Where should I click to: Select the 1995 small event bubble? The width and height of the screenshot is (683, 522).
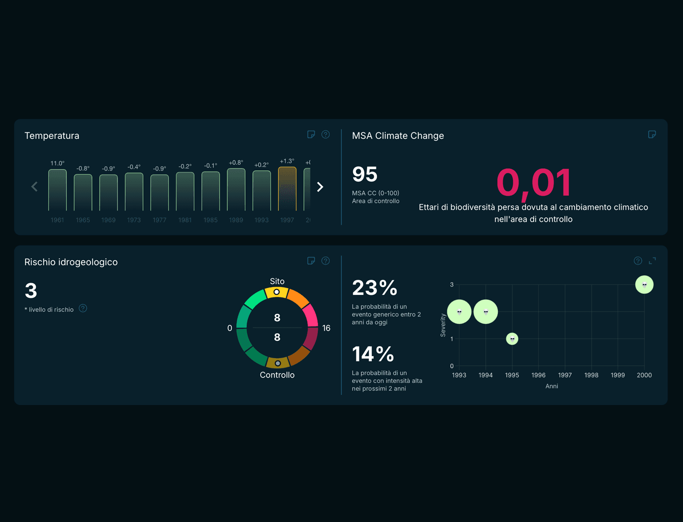[x=512, y=339]
